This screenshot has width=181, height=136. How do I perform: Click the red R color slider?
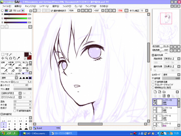16,14
